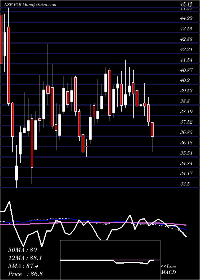Click the '12MA : 38.1' readout
The image size is (200, 280).
(x=26, y=258)
